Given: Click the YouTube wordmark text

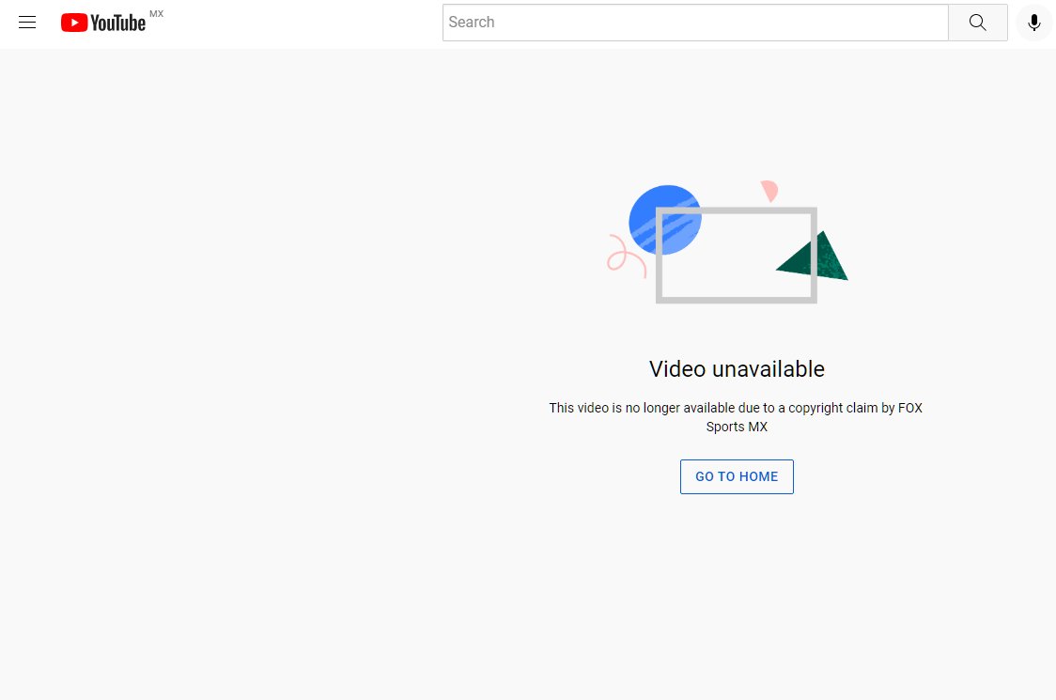Looking at the screenshot, I should (x=118, y=23).
